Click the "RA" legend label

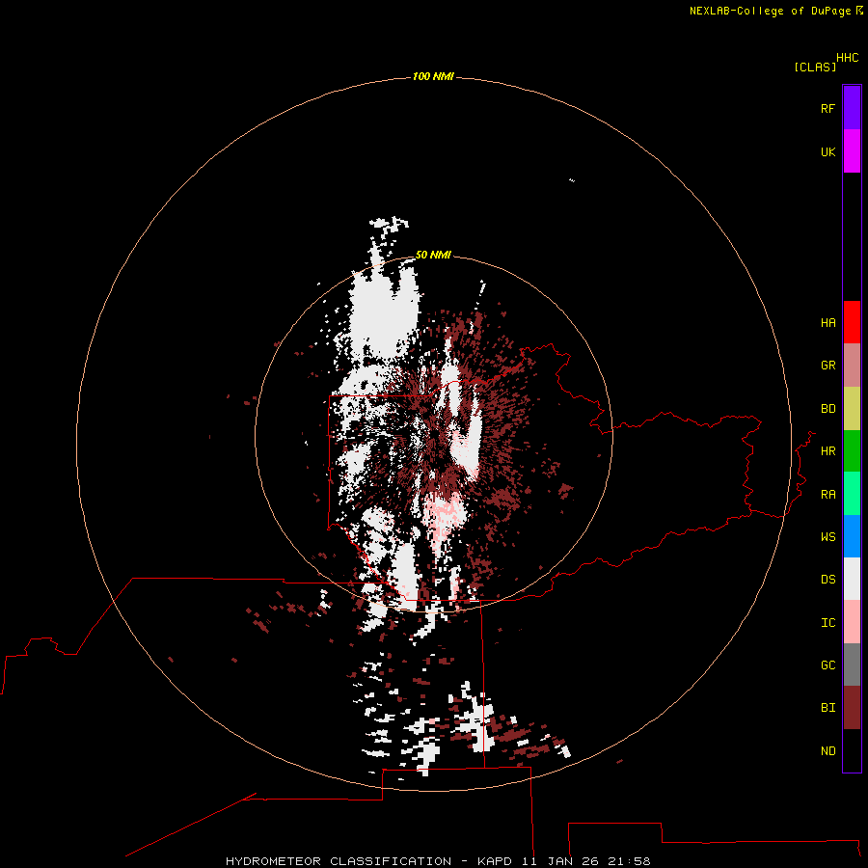tap(827, 495)
